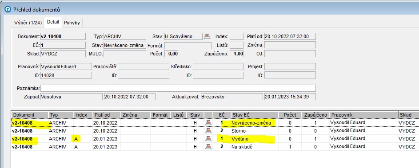
Task: Click the empty Středisko field
Action: 218,66
